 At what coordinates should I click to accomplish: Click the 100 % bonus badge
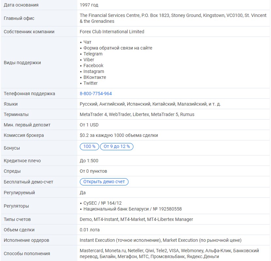89,147
